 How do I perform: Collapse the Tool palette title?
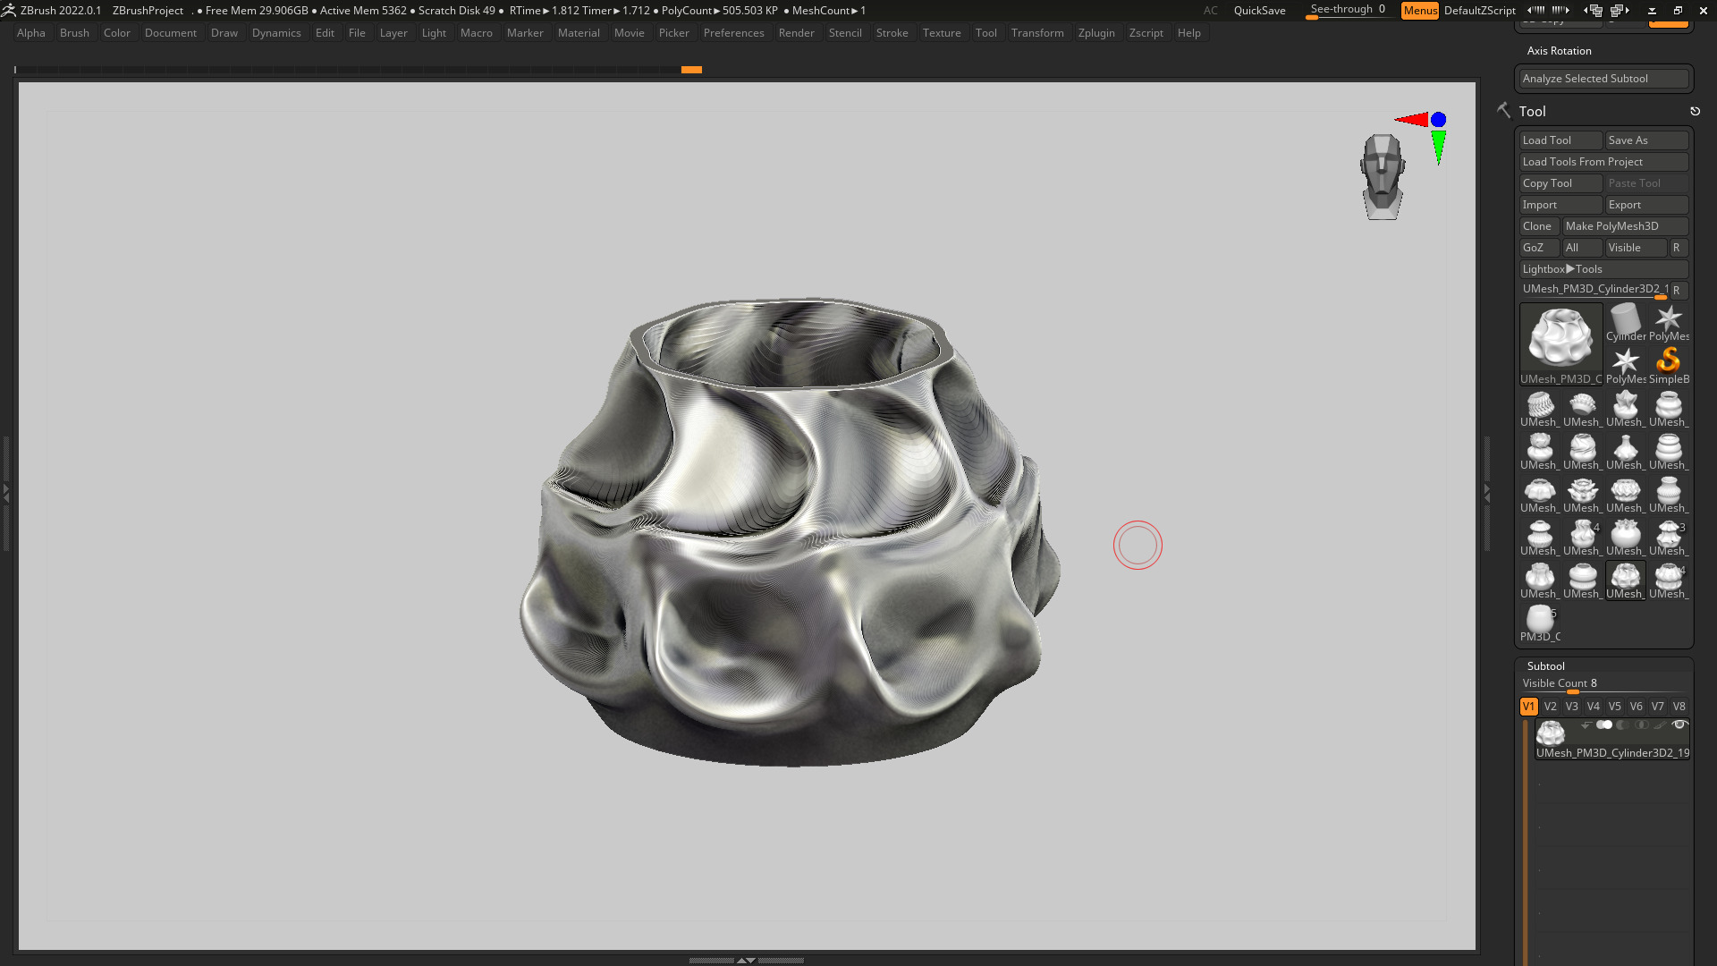(x=1532, y=111)
